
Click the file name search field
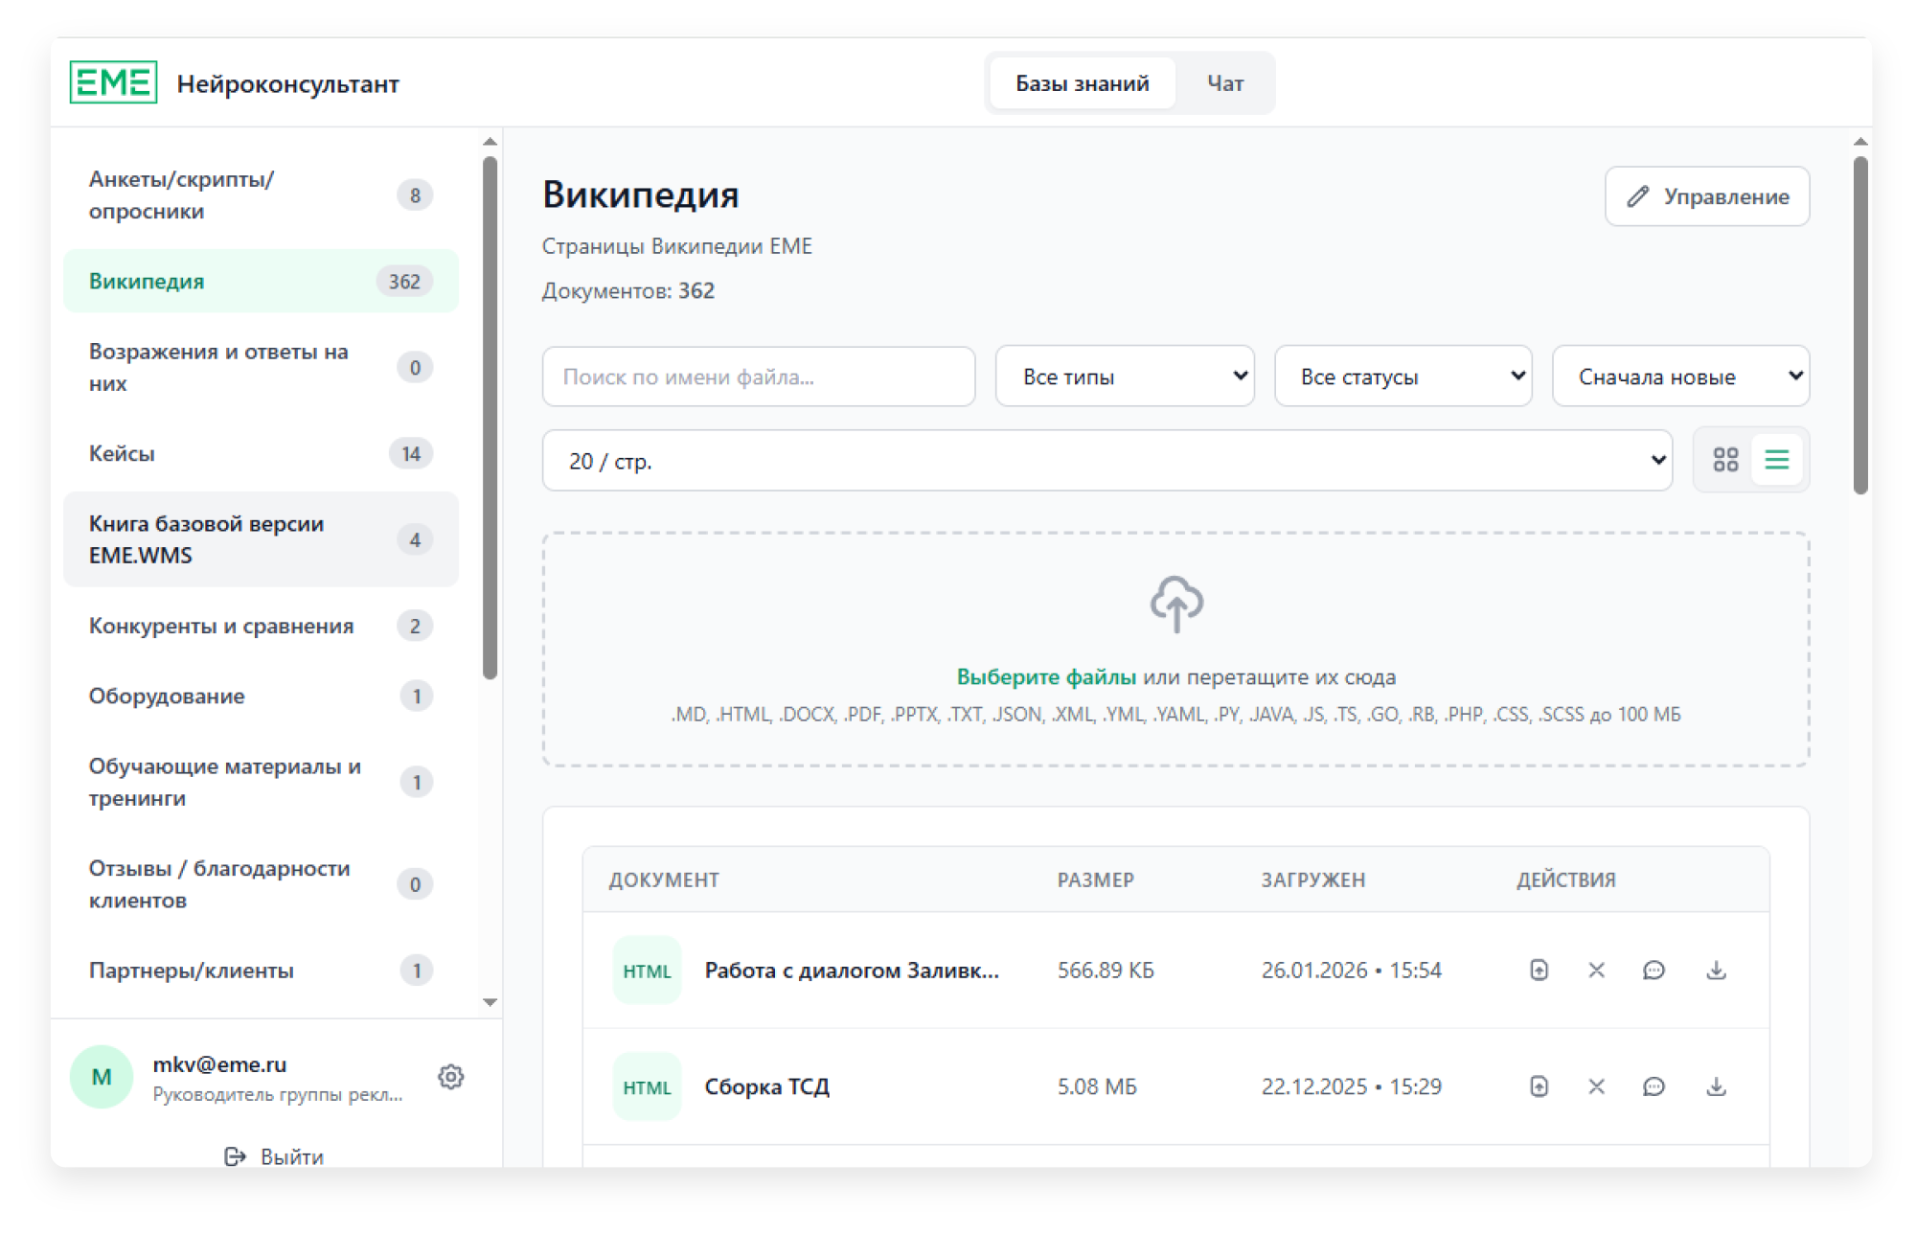[x=758, y=377]
